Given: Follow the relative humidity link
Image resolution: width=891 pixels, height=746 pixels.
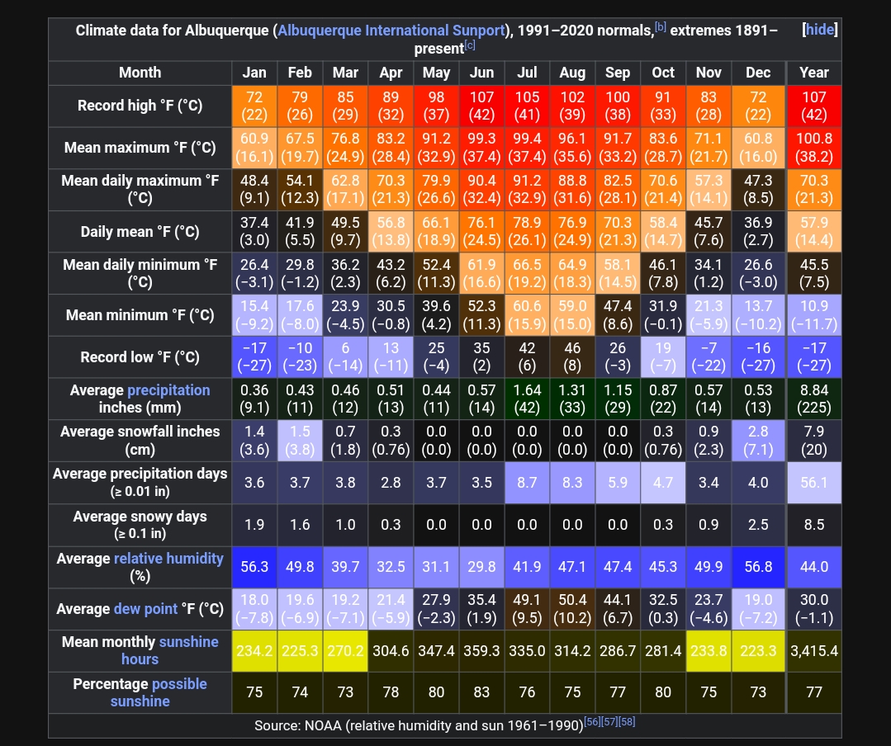Looking at the screenshot, I should point(168,558).
